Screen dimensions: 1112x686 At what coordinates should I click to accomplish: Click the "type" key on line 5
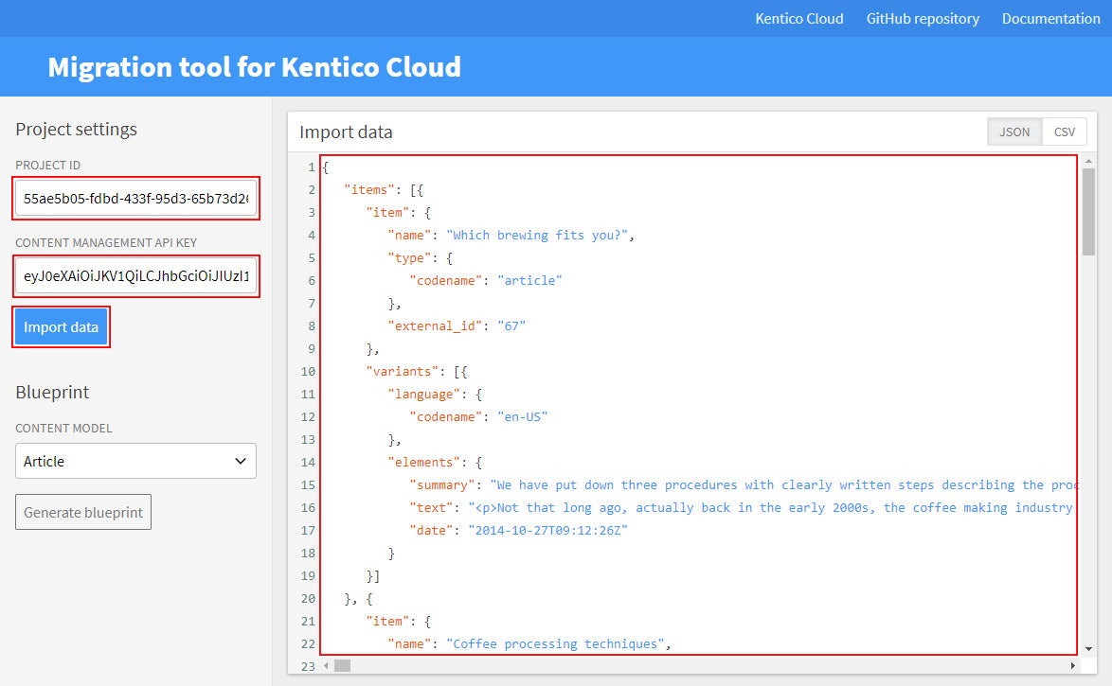(410, 258)
